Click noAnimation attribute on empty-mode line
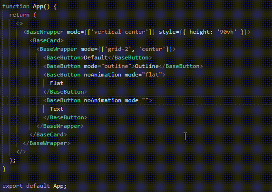This screenshot has height=192, width=272. point(103,100)
